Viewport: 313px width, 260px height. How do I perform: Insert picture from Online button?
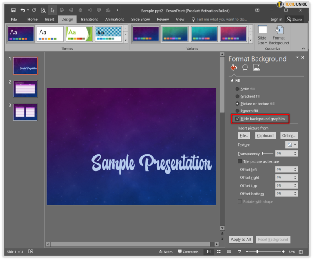(289, 136)
